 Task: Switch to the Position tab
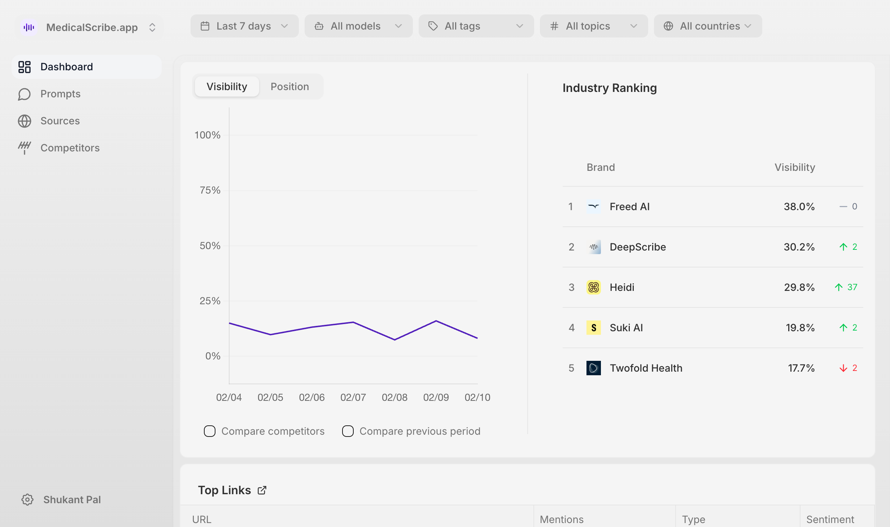pos(290,87)
